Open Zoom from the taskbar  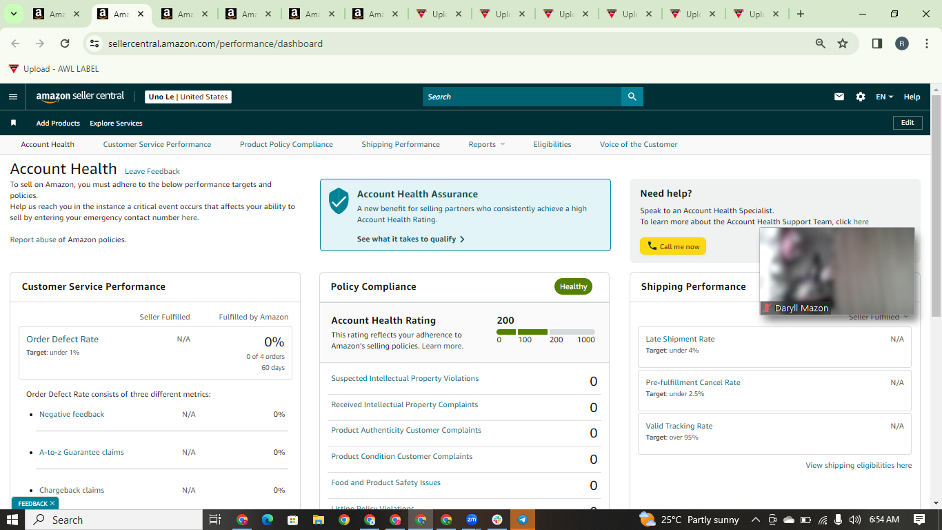click(x=472, y=520)
